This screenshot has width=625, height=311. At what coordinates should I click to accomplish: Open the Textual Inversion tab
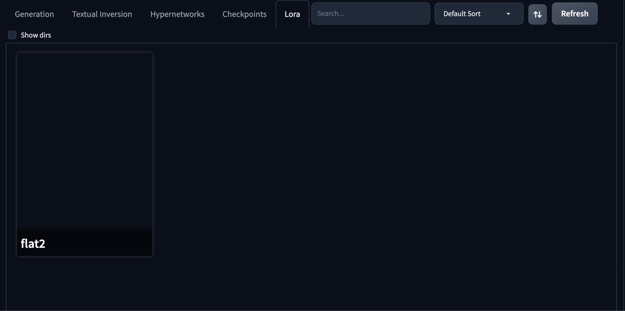pyautogui.click(x=102, y=14)
